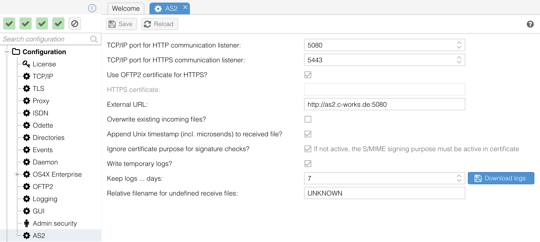
Task: Click the gear icon next to OFTP2
Action: [27, 187]
